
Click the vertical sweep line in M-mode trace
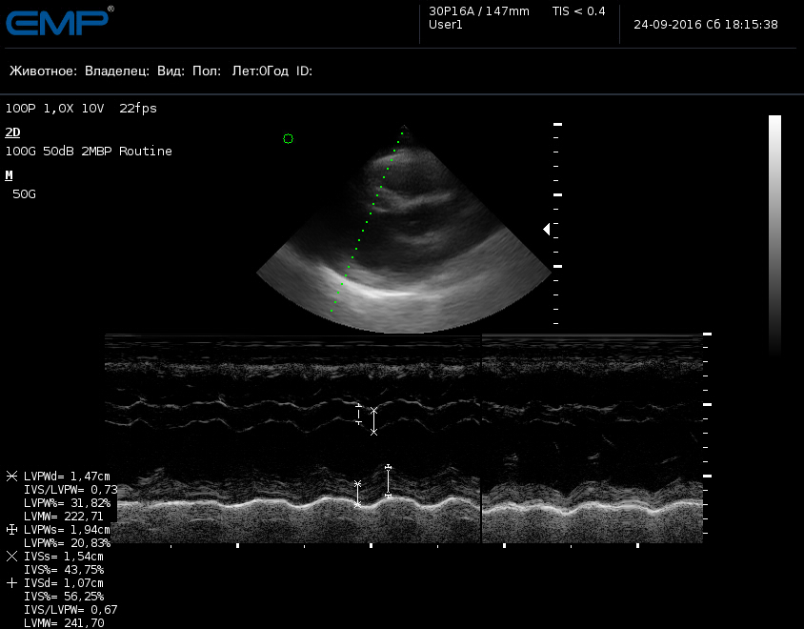click(x=481, y=438)
